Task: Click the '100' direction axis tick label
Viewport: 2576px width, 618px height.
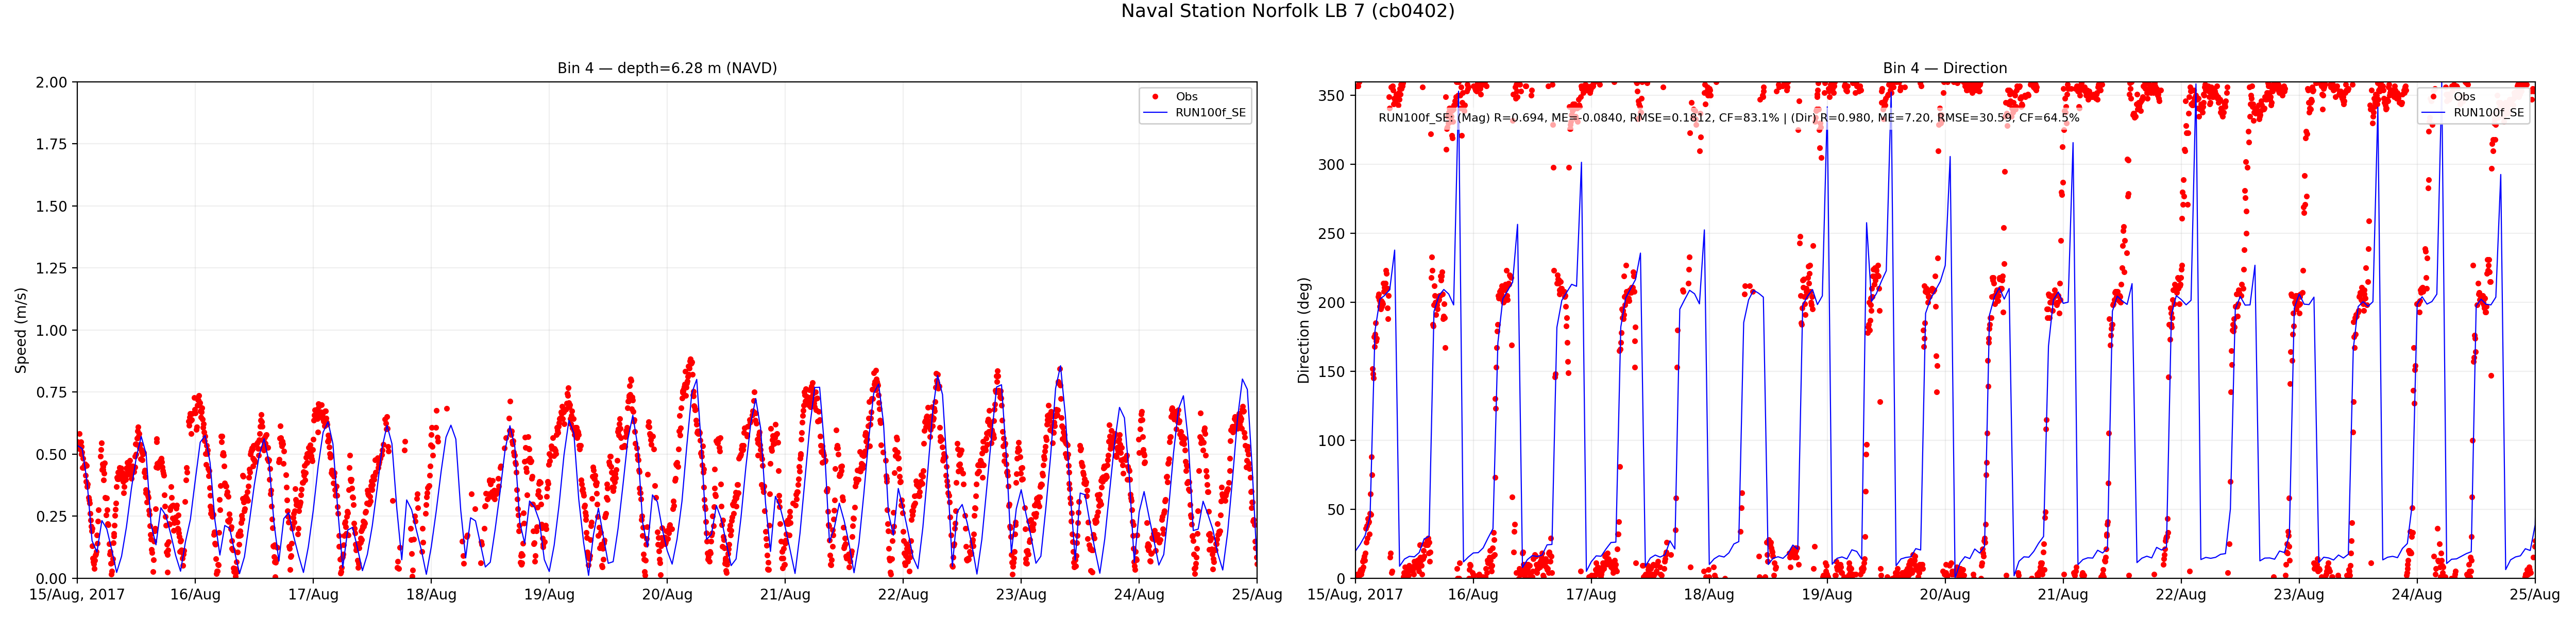Action: point(1332,441)
